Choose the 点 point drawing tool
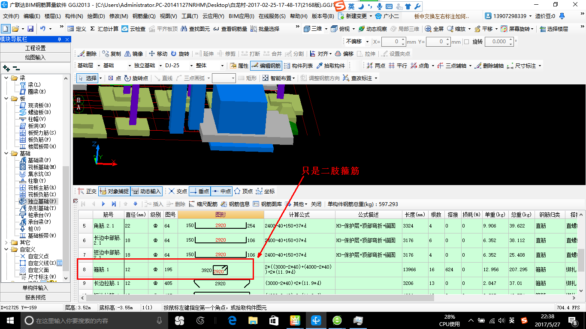 tap(114, 78)
